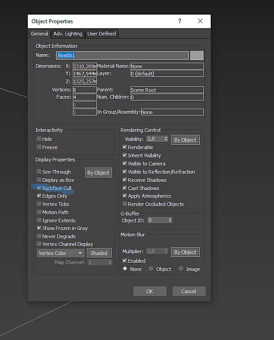Click By Object button in Rendering Control

tap(185, 140)
